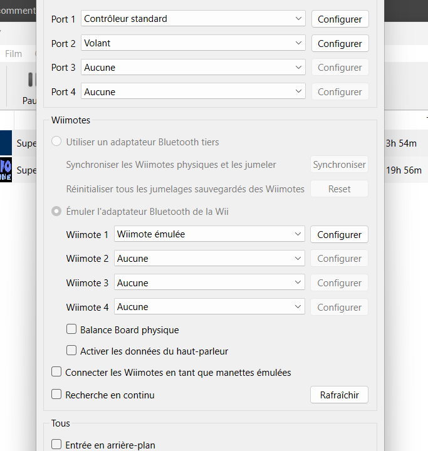Select the first game's banner thumbnail

pos(6,143)
